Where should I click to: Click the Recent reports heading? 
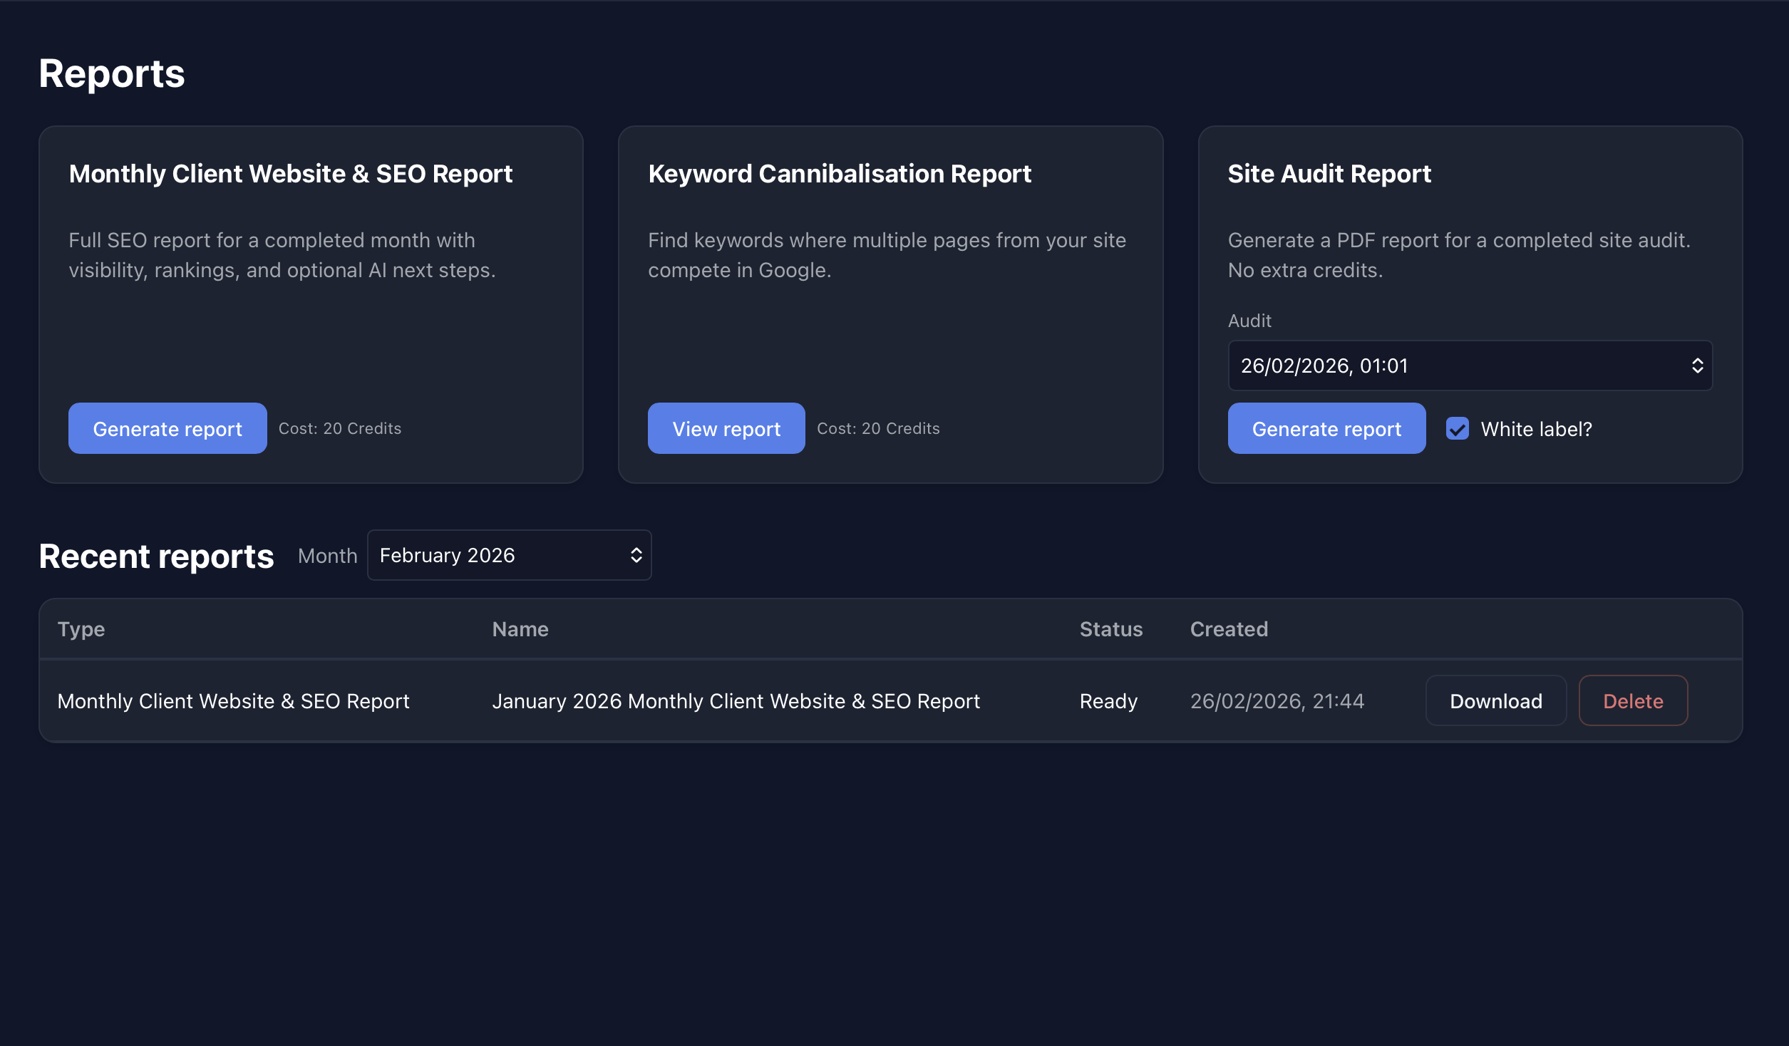click(156, 556)
